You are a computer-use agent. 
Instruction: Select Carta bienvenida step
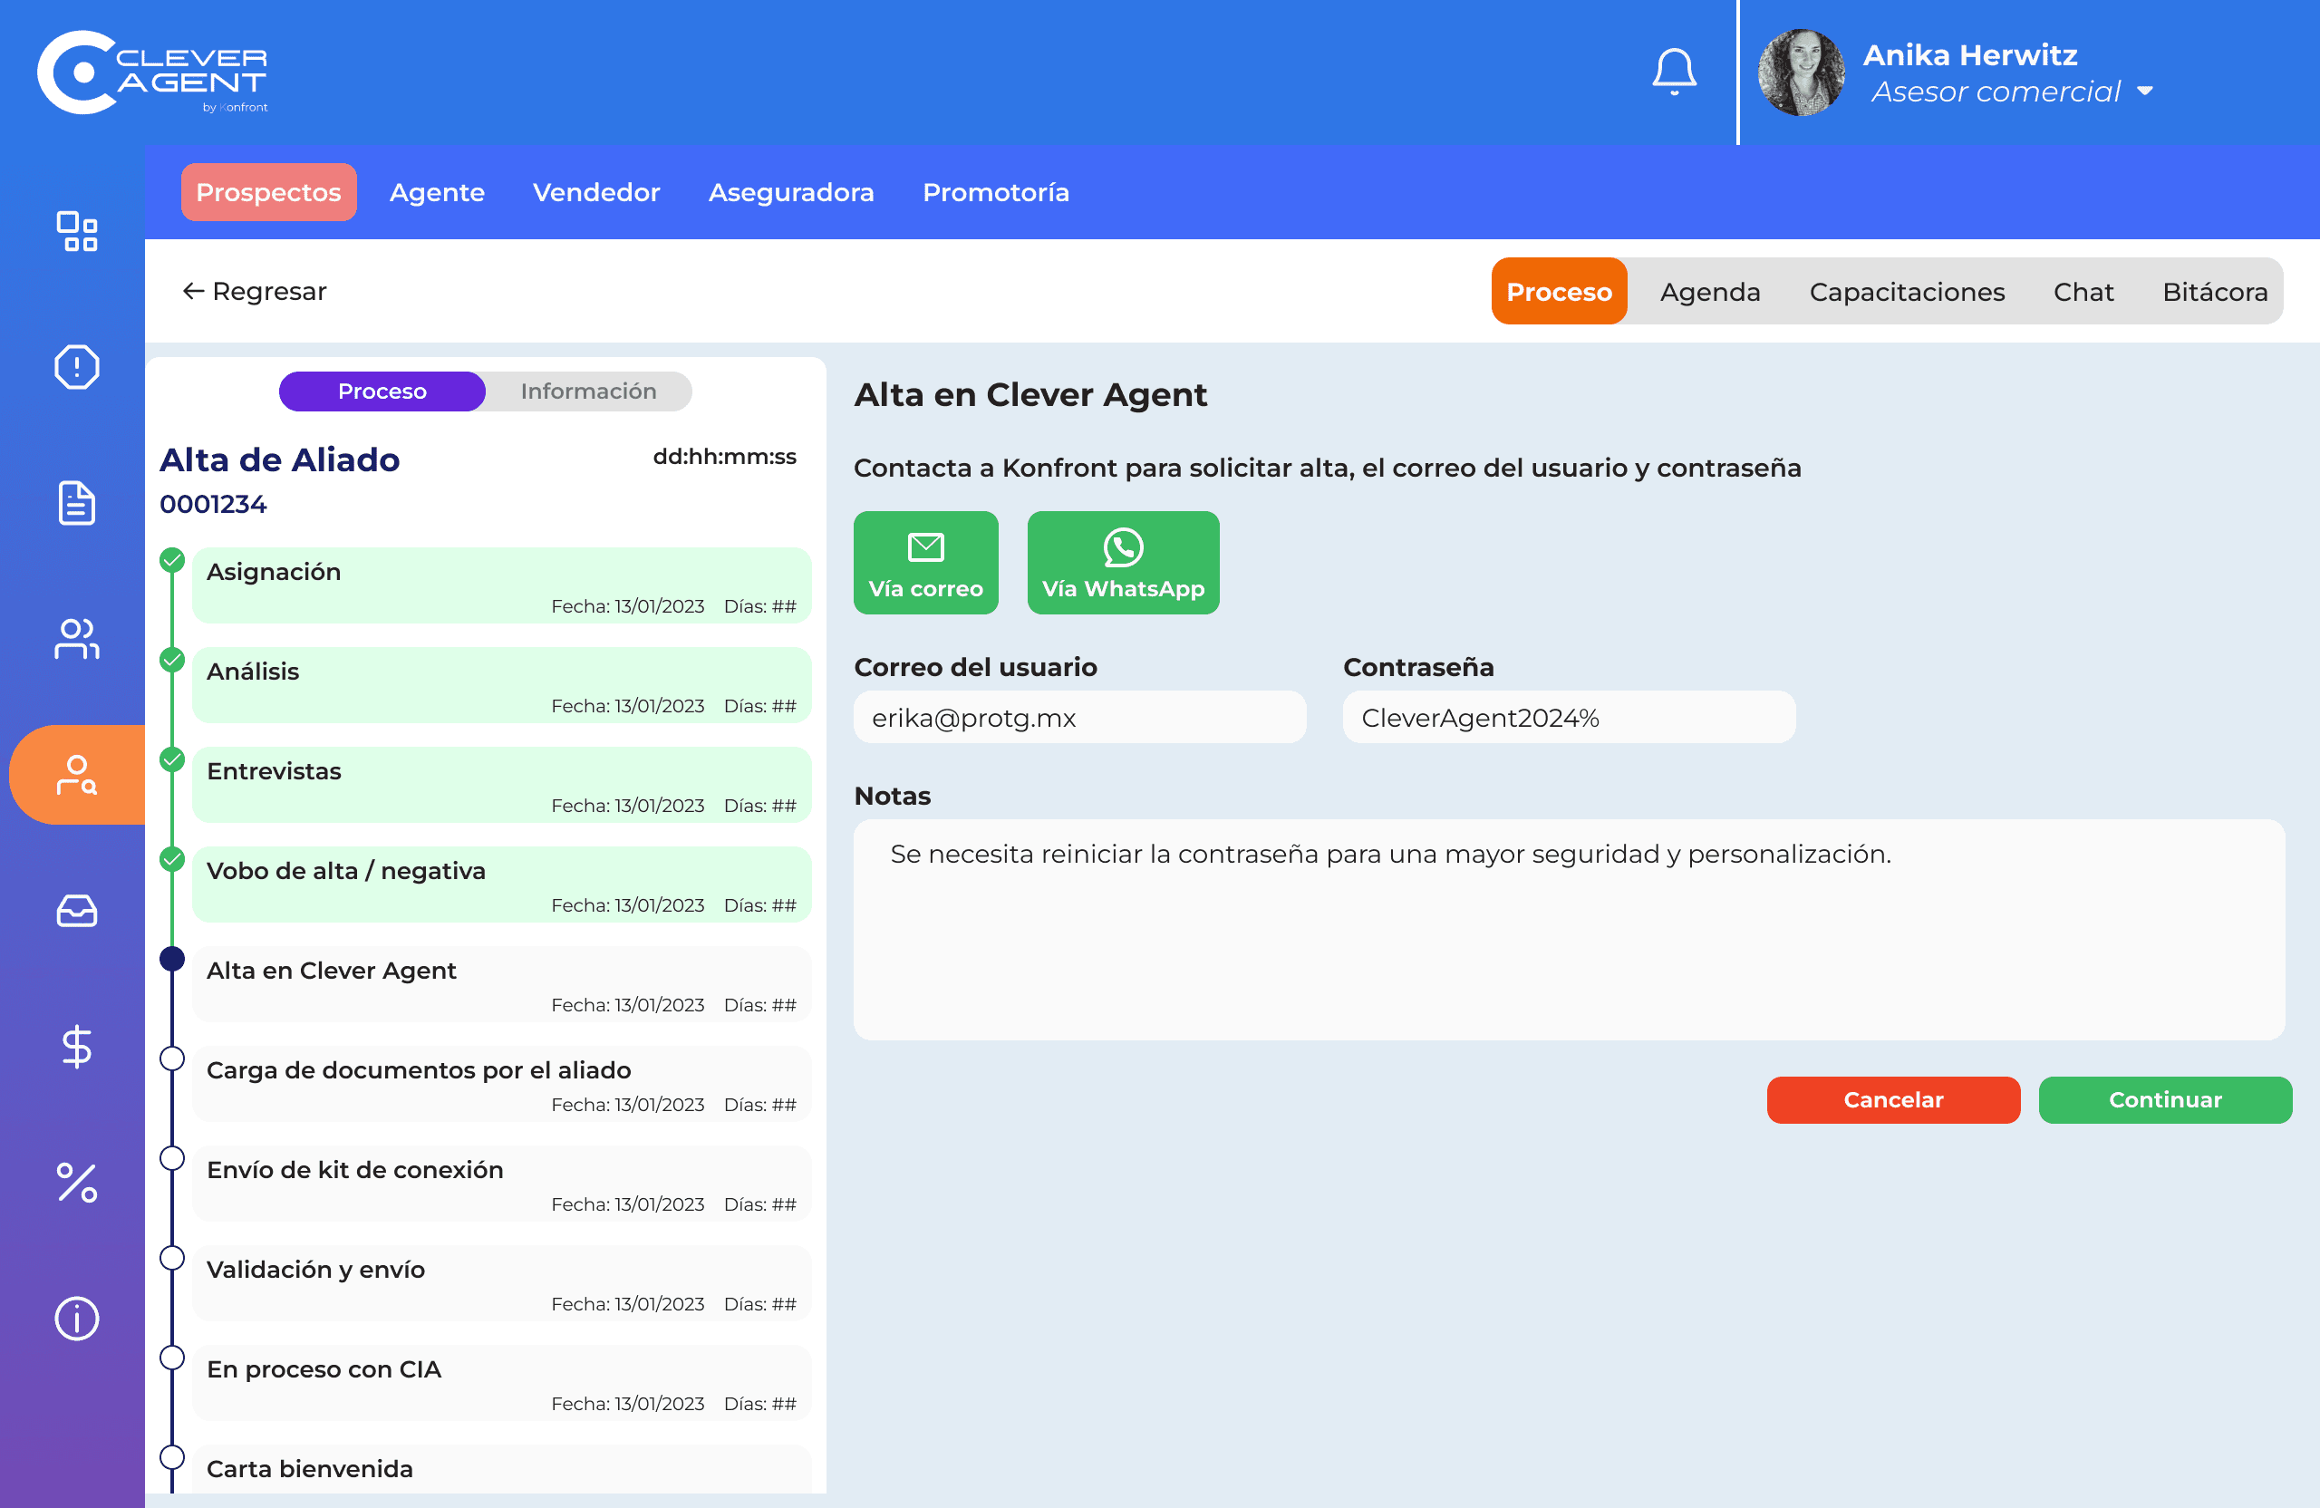point(502,1469)
